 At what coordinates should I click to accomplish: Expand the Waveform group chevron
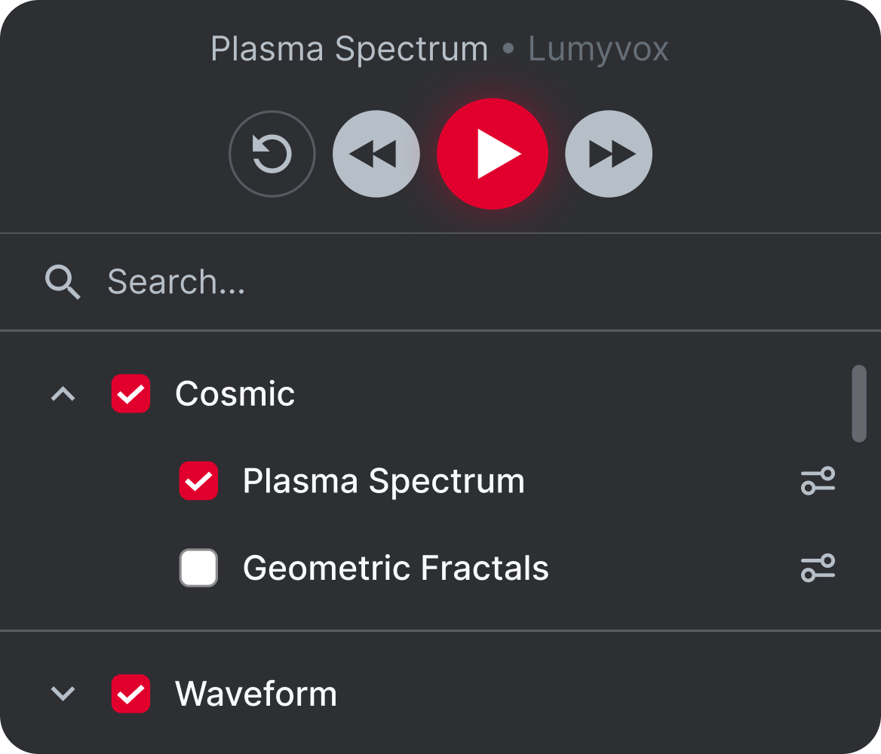63,694
